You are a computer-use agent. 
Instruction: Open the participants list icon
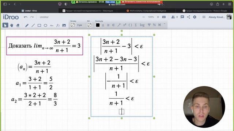tap(173, 17)
